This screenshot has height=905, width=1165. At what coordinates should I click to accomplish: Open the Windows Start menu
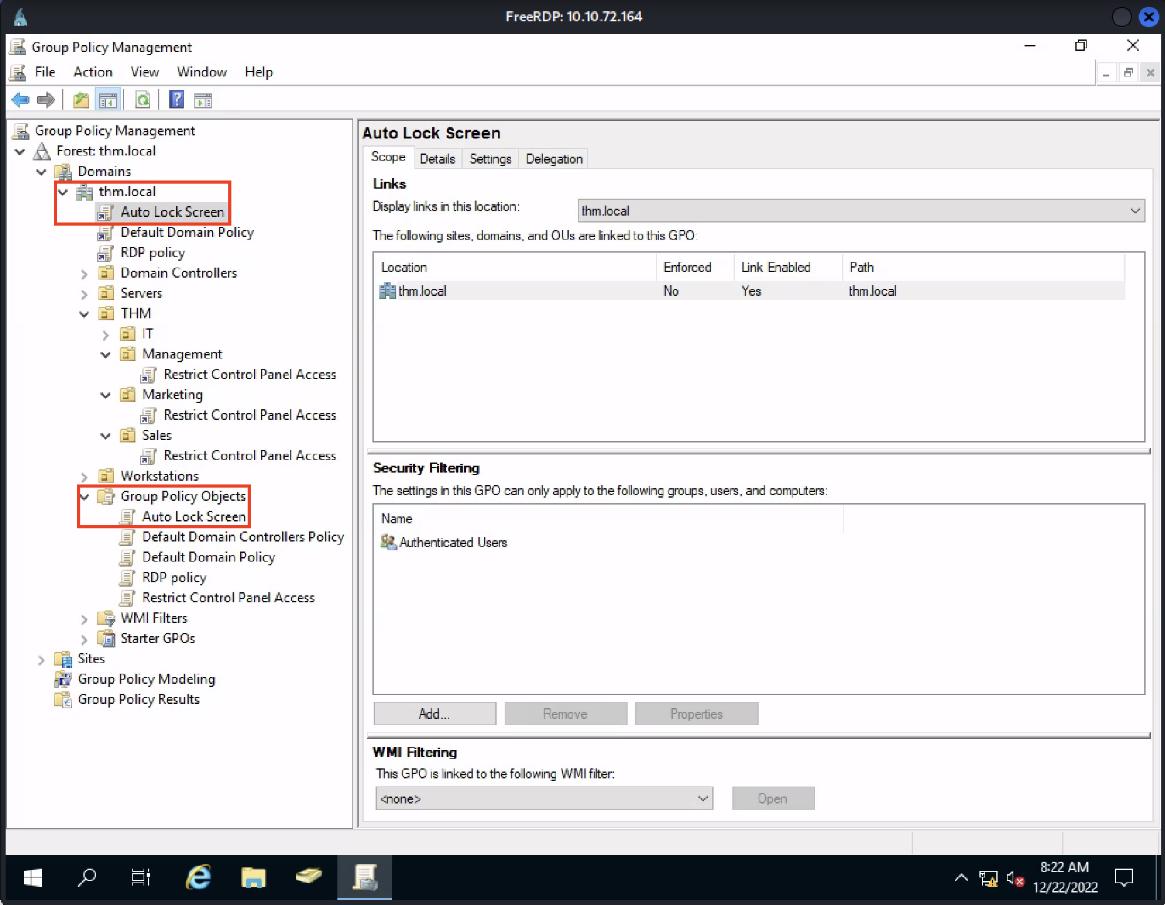pyautogui.click(x=33, y=877)
